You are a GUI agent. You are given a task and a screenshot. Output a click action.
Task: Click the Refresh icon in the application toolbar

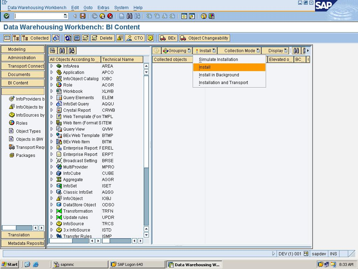pos(68,38)
